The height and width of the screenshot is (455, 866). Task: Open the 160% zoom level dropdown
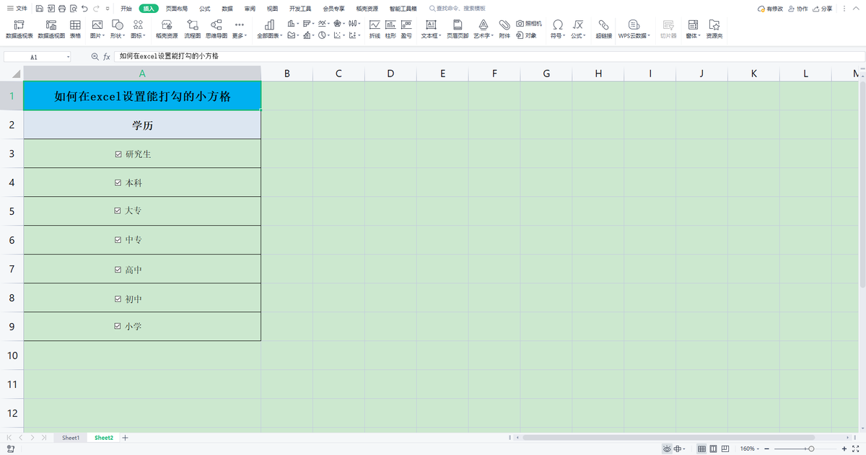point(748,449)
